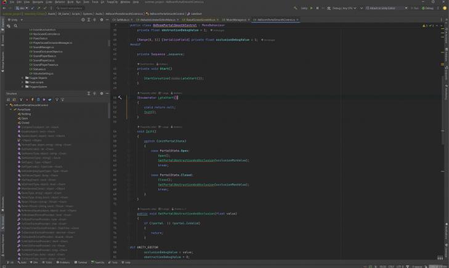Open the Window menu
Viewport: 449px width, 268px height.
point(125,2)
